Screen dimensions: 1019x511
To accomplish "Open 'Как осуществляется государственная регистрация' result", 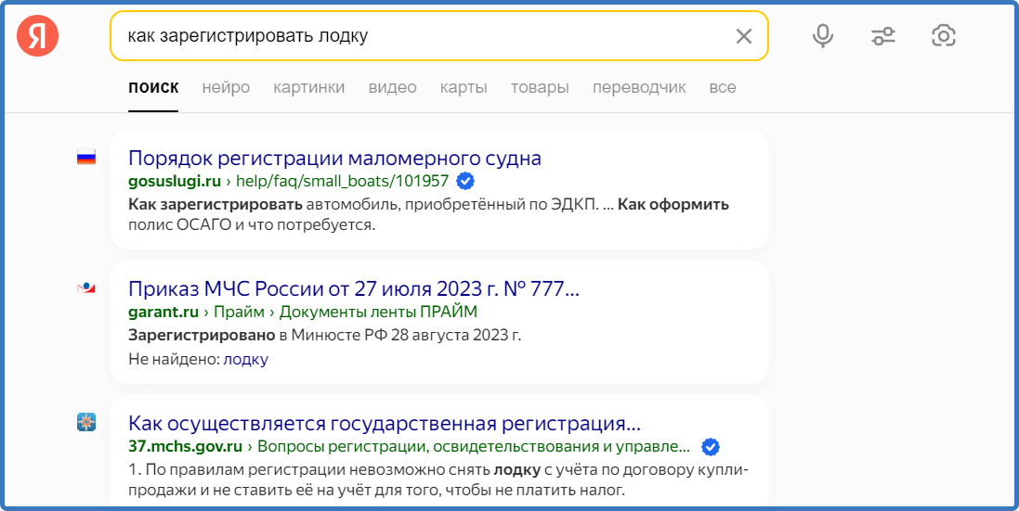I will (384, 424).
